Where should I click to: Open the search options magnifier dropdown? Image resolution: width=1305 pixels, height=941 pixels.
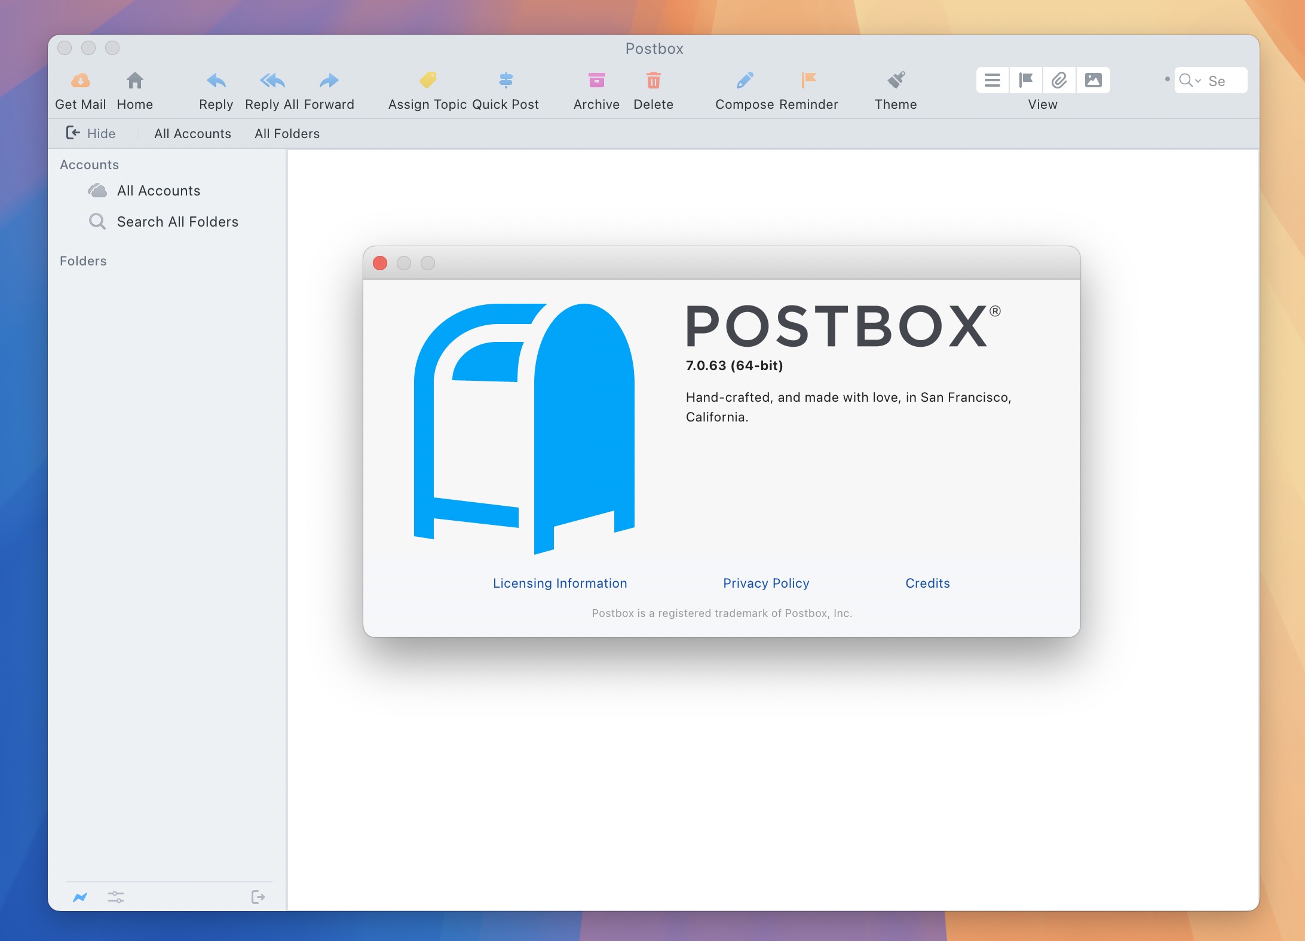point(1190,81)
